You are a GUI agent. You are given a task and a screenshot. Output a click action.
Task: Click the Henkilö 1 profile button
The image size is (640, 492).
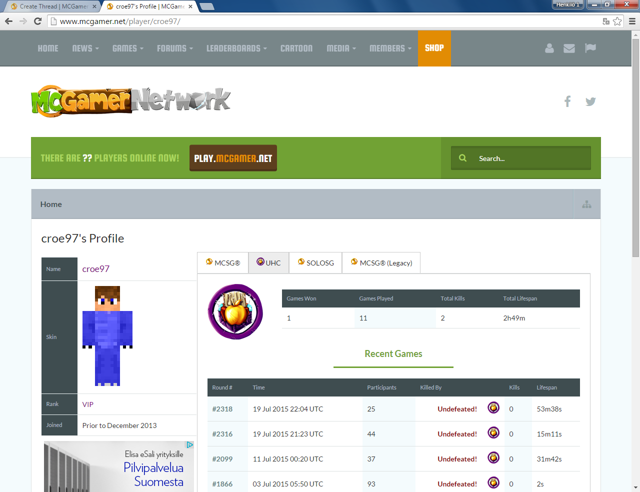[x=567, y=4]
